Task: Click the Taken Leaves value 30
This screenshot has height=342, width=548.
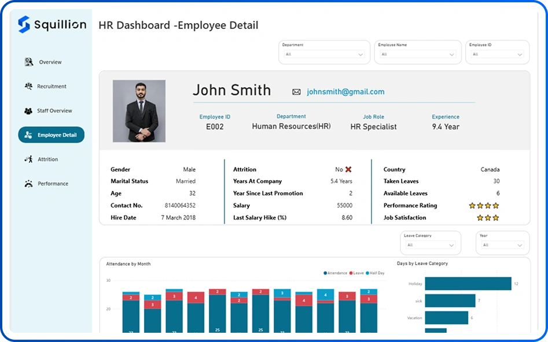Action: click(x=496, y=181)
